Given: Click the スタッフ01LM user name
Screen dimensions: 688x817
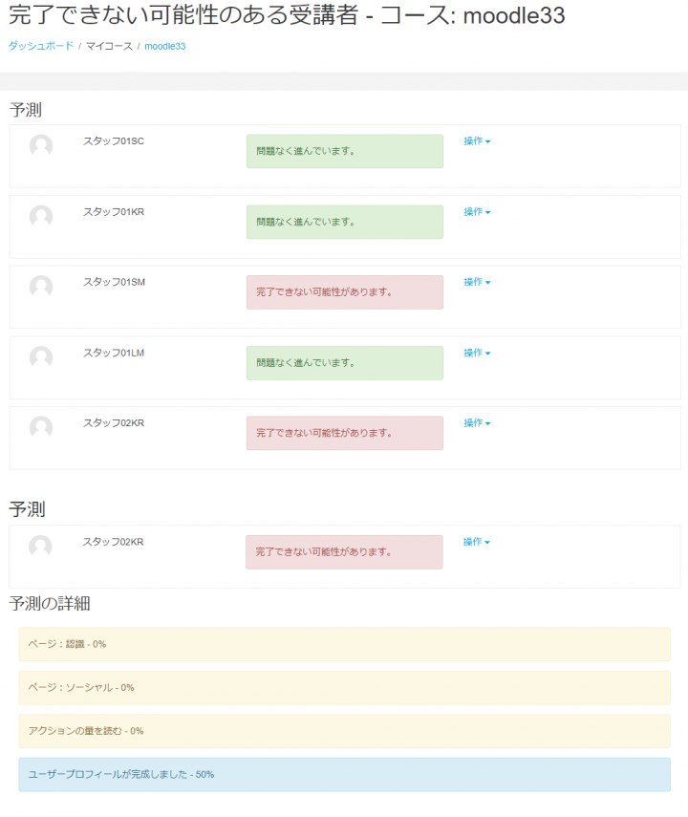Looking at the screenshot, I should [x=114, y=353].
